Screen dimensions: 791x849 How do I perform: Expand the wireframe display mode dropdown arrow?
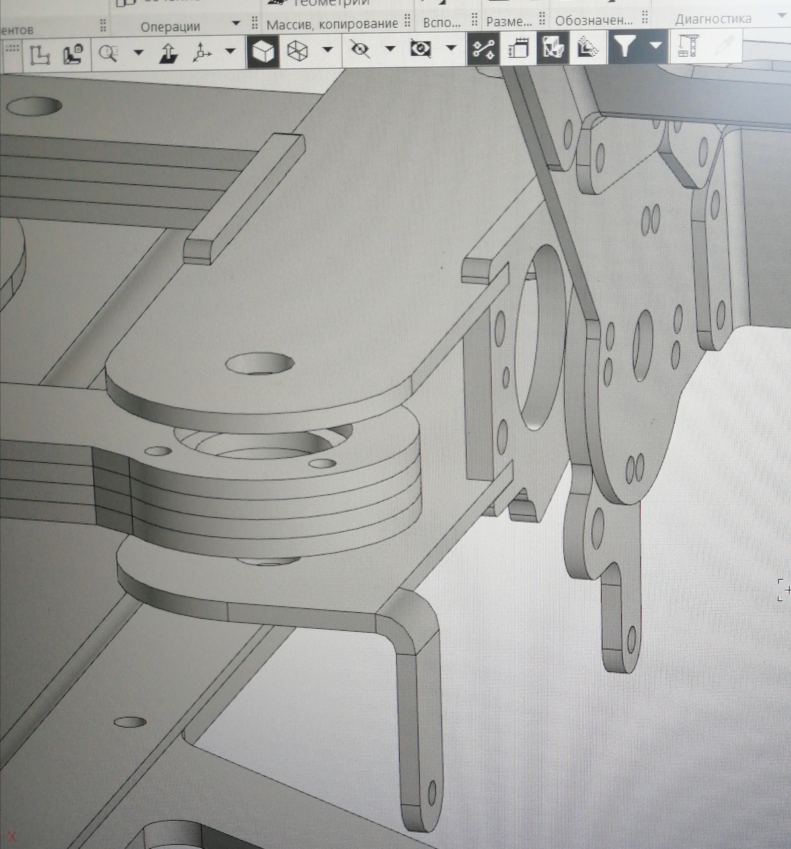coord(327,50)
